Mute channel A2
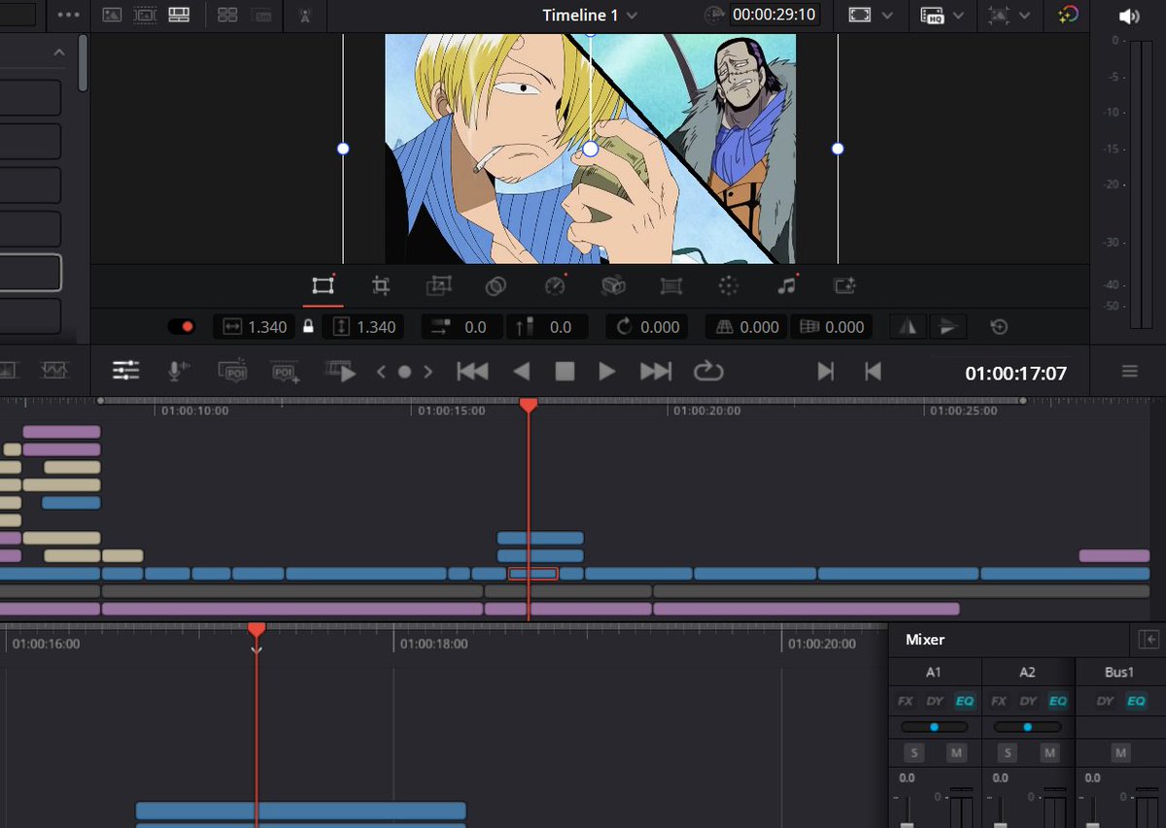 tap(1049, 752)
